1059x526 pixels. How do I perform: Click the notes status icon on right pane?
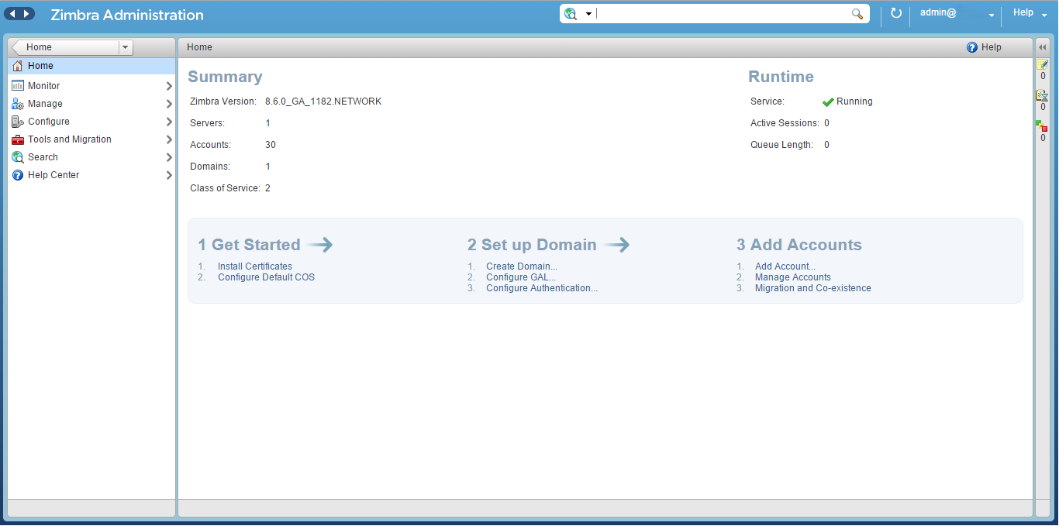point(1043,64)
